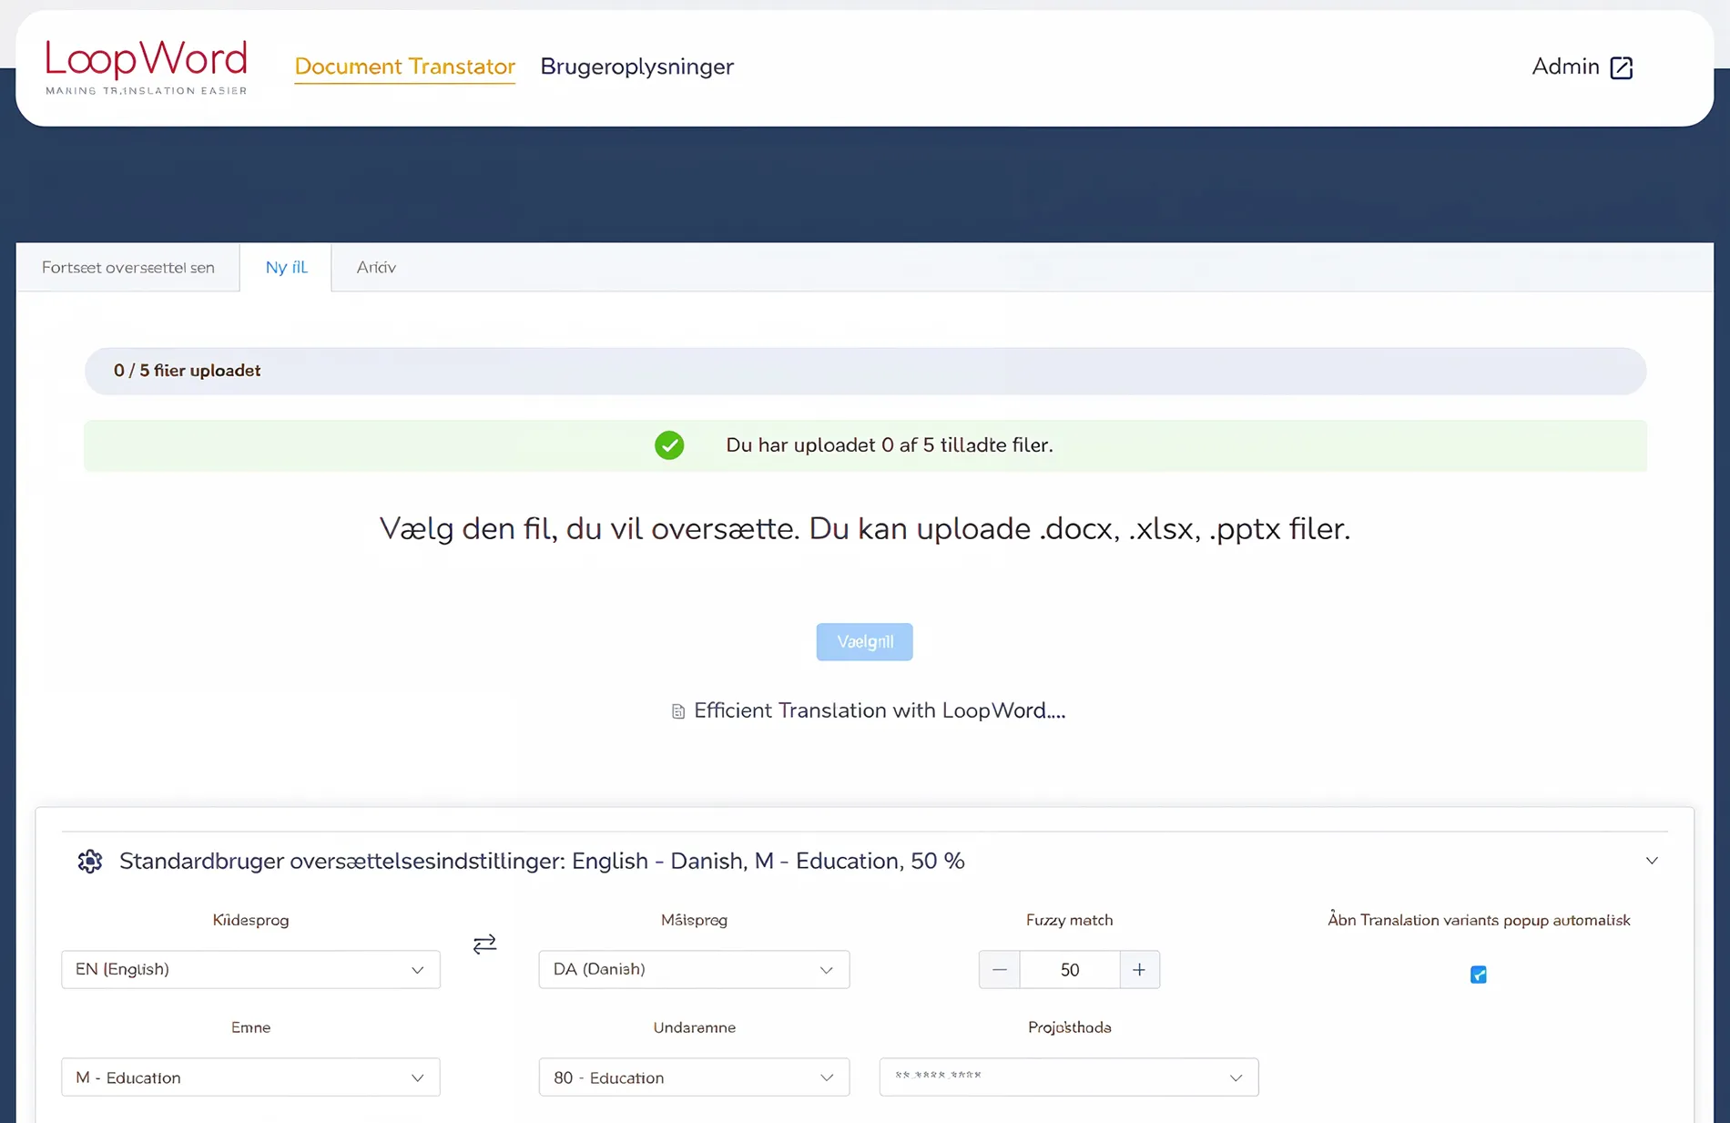Switch to the Arkiv tab
1730x1123 pixels.
(x=376, y=268)
